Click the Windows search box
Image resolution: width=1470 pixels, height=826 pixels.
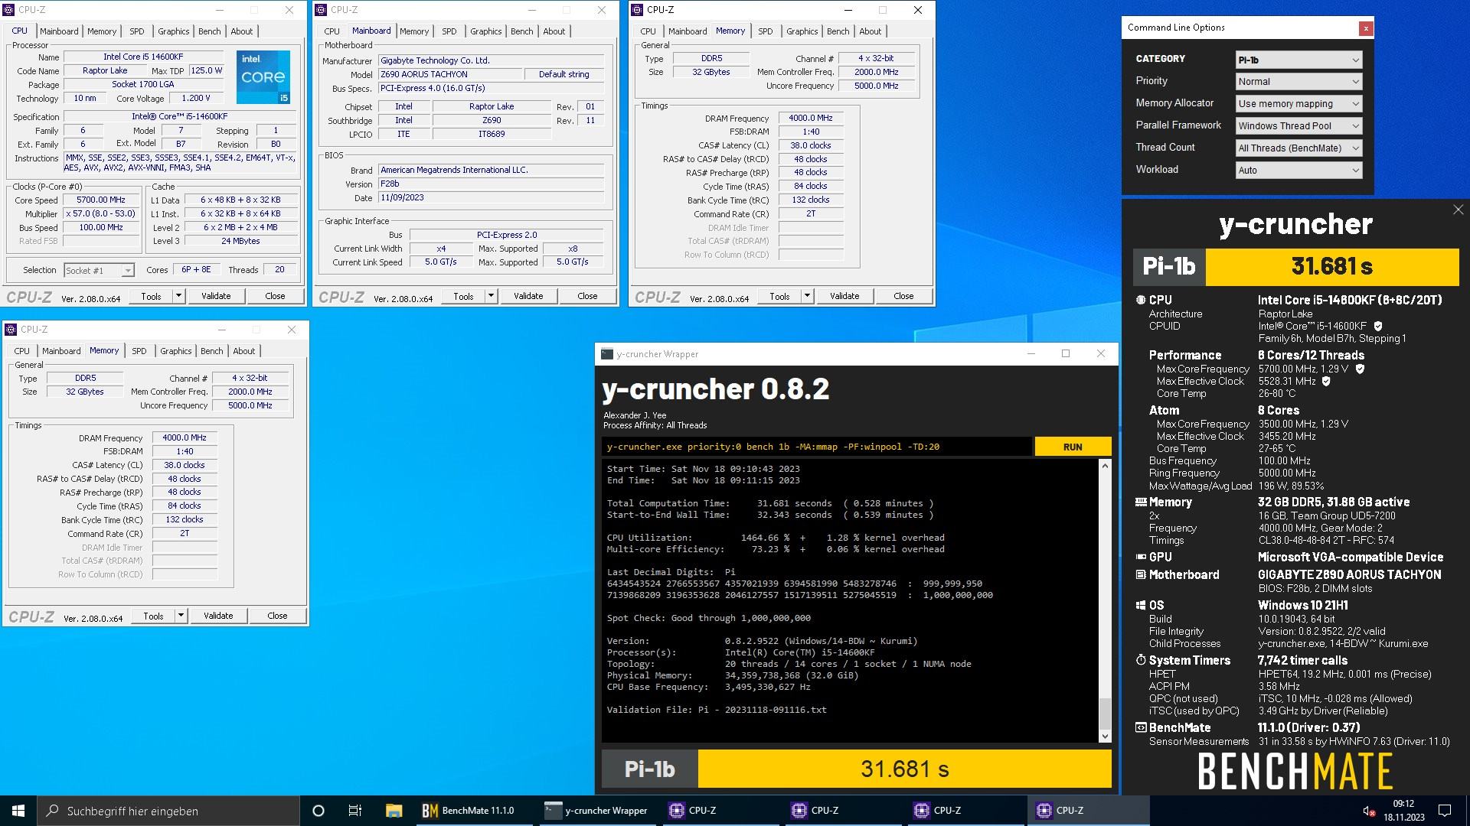tap(168, 811)
